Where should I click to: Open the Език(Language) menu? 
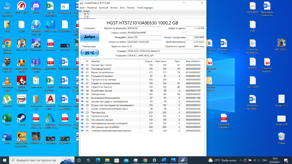(x=145, y=8)
